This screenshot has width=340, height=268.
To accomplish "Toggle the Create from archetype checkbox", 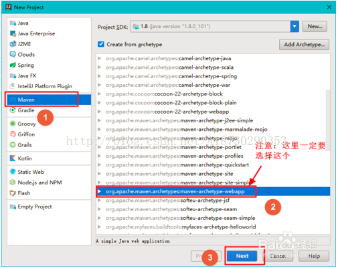I will click(101, 44).
